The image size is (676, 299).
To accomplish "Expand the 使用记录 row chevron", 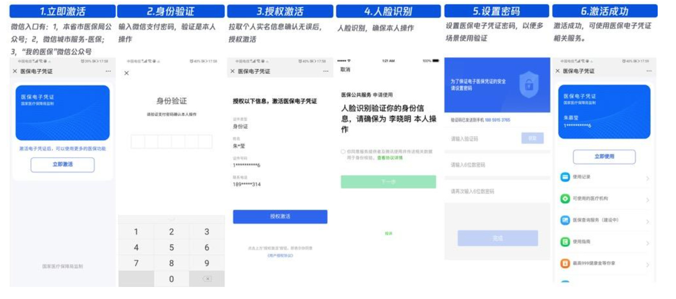I will tap(647, 178).
